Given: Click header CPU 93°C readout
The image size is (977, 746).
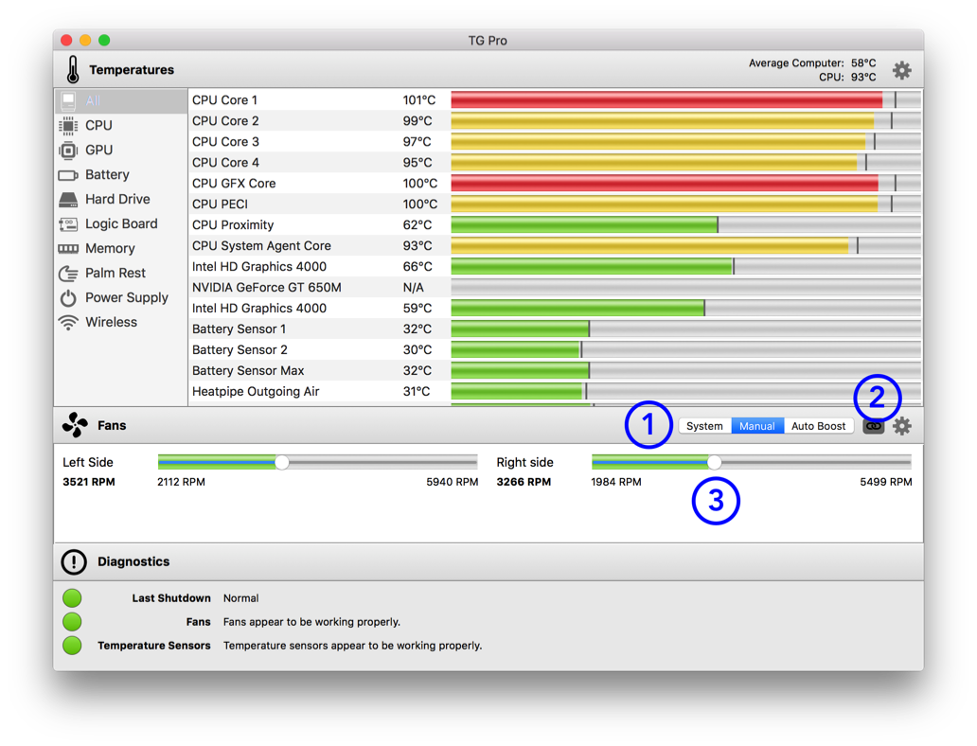Looking at the screenshot, I should point(847,78).
